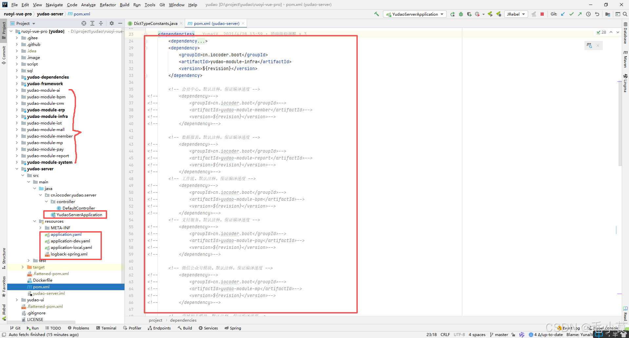Expand the target folder
Viewport: 629px width, 338px height.
tap(23, 267)
